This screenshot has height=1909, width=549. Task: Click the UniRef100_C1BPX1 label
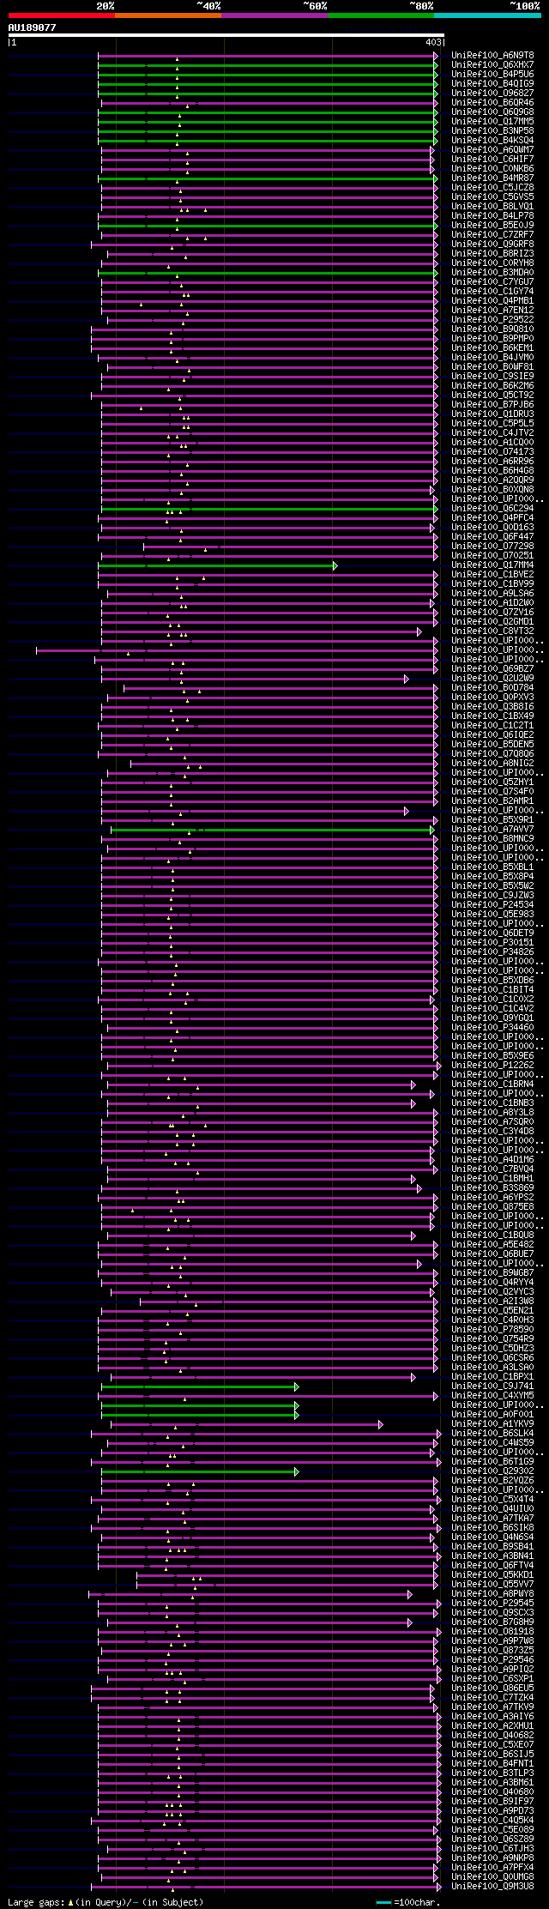[492, 1376]
